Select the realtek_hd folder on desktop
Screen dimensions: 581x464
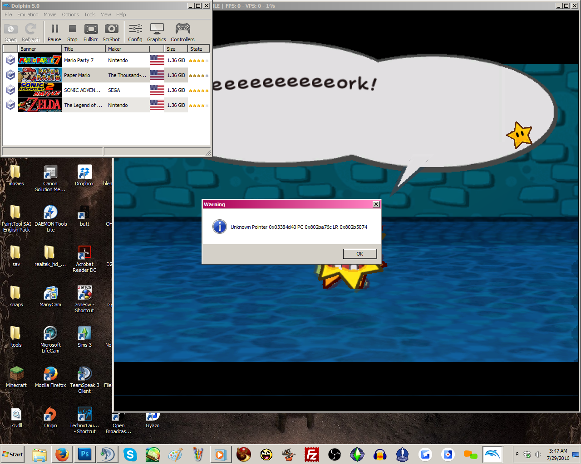click(50, 256)
